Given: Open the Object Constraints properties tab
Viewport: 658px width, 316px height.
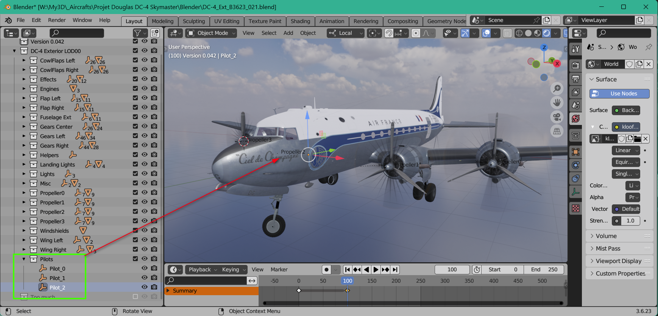Looking at the screenshot, I should tap(575, 178).
